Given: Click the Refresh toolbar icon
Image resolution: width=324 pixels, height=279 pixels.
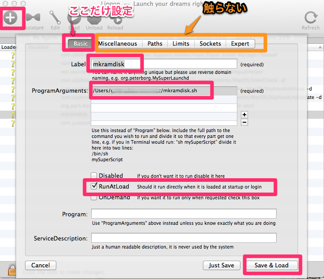Looking at the screenshot, I should pyautogui.click(x=311, y=17).
